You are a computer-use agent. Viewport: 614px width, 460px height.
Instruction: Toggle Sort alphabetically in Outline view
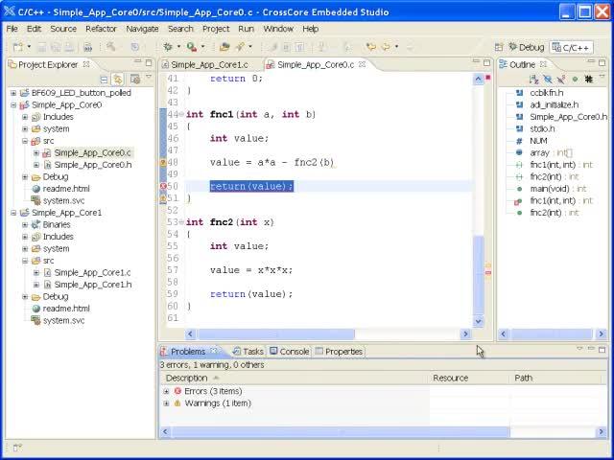click(533, 80)
